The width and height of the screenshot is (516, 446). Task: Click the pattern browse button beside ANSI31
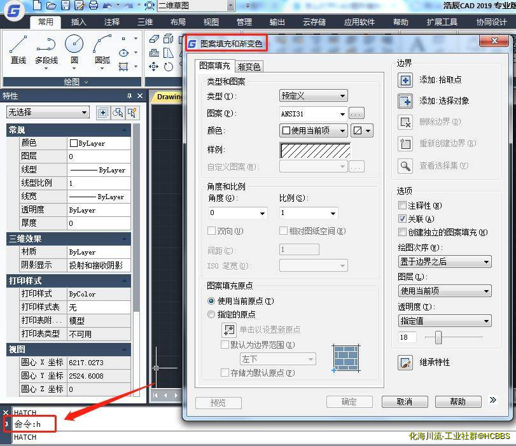356,113
